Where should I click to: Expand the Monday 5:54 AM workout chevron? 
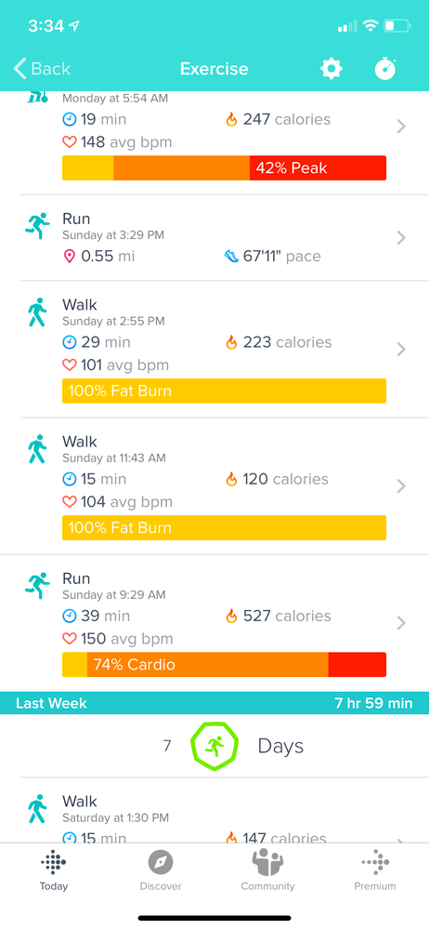tap(401, 126)
